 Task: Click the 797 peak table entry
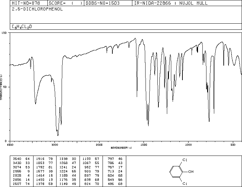coord(115,159)
